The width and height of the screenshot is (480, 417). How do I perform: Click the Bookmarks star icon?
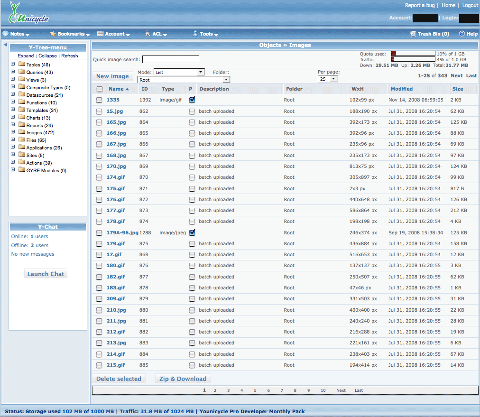coord(53,34)
